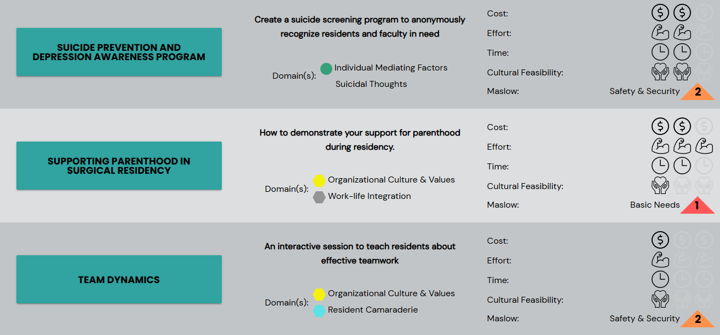720x335 pixels.
Task: Select Organizational Culture & Values under Team Dynamics
Action: click(391, 293)
